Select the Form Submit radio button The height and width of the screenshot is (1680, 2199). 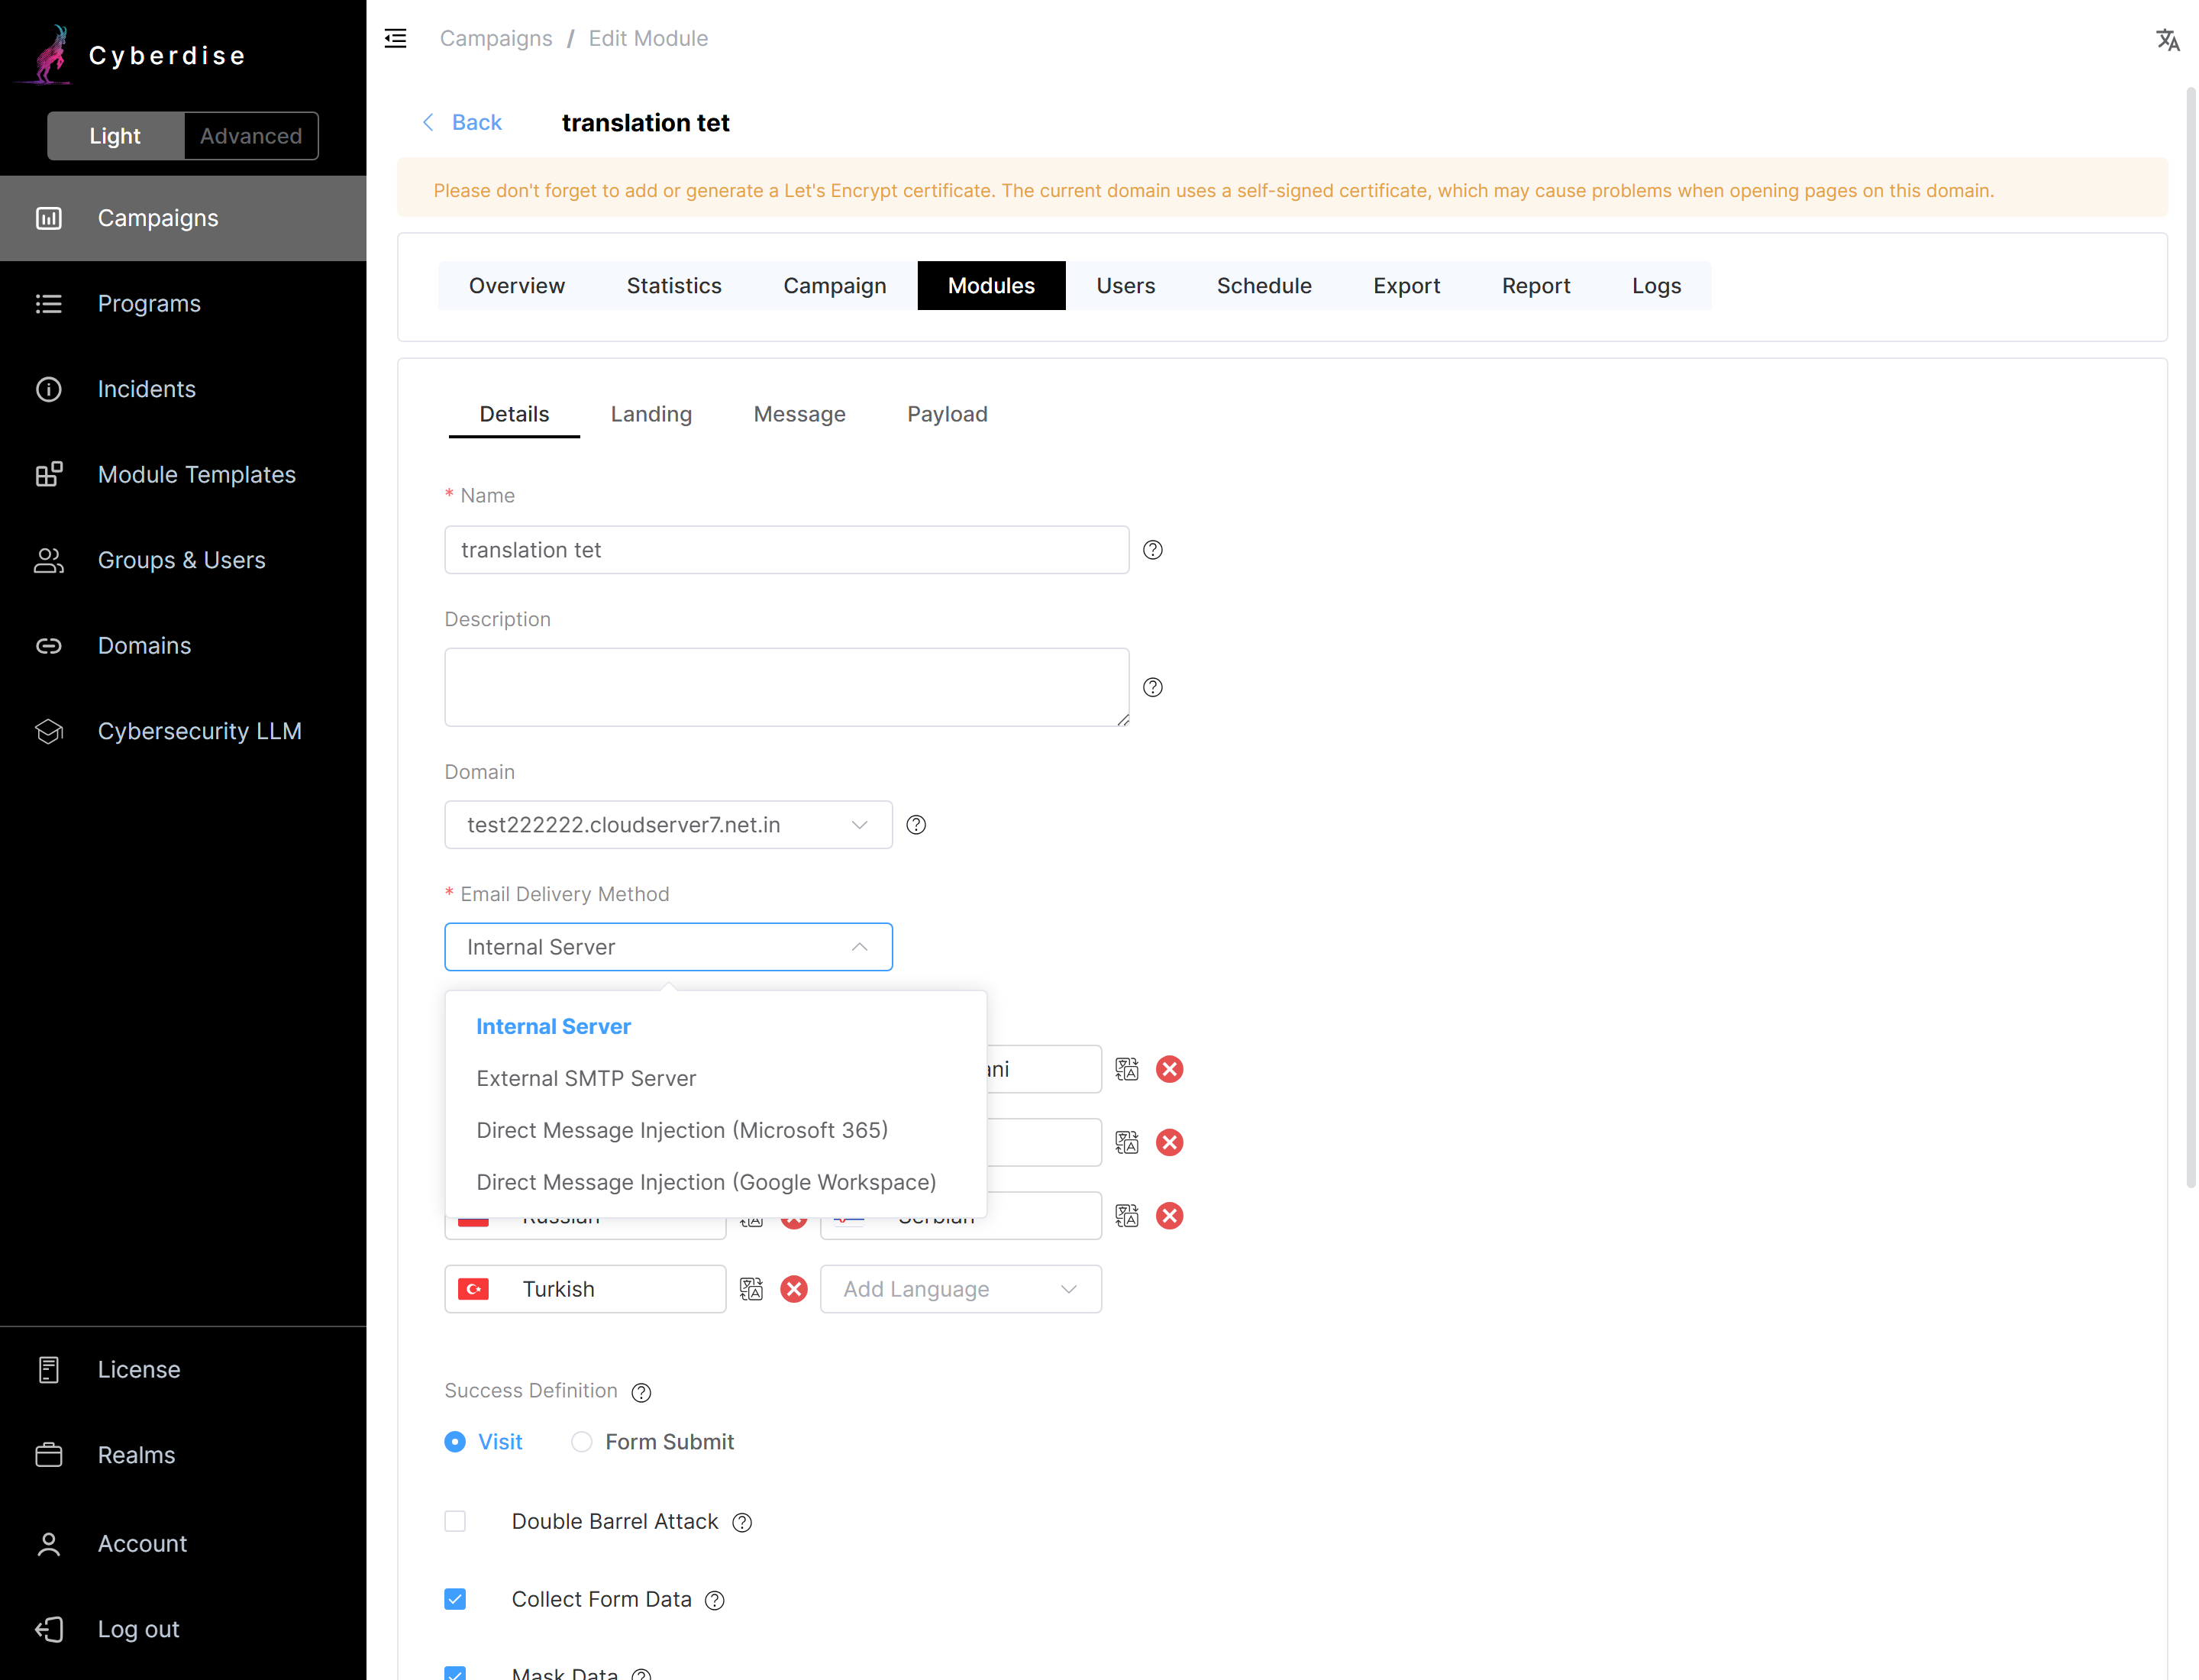click(581, 1441)
